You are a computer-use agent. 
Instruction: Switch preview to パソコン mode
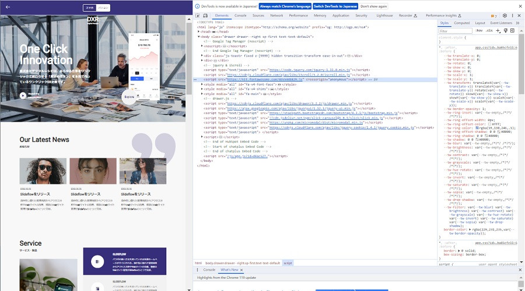tap(103, 8)
